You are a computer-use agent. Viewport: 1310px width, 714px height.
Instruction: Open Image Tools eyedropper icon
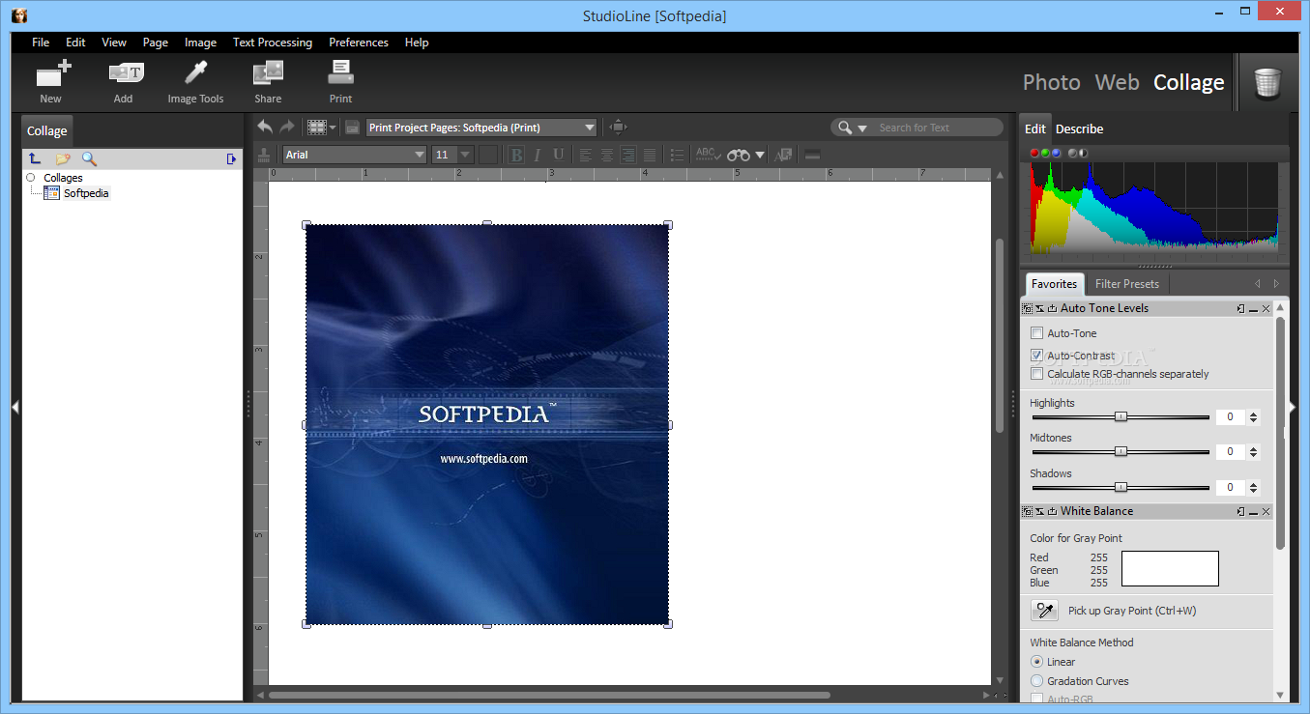[196, 73]
